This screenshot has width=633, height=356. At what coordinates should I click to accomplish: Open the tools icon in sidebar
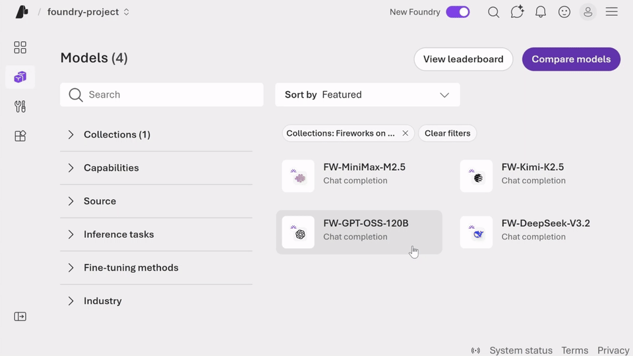tap(20, 107)
